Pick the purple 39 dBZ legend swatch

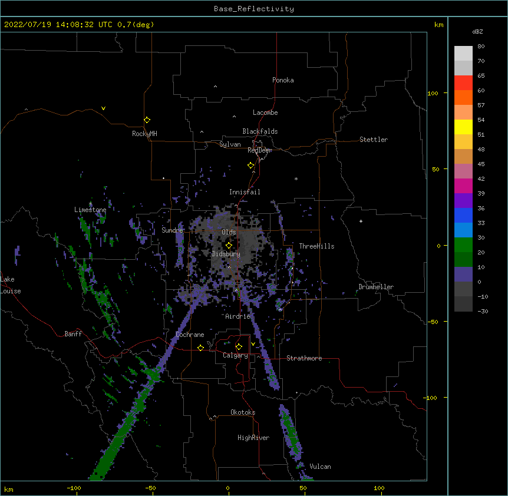click(x=463, y=201)
